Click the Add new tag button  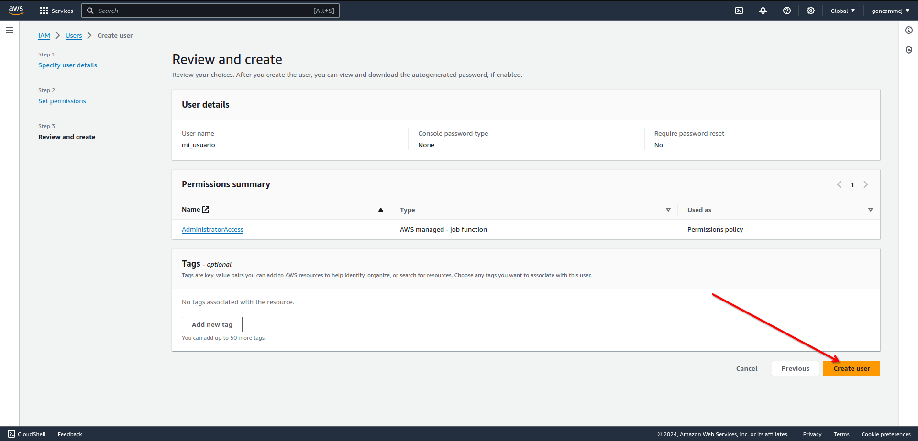pos(212,324)
